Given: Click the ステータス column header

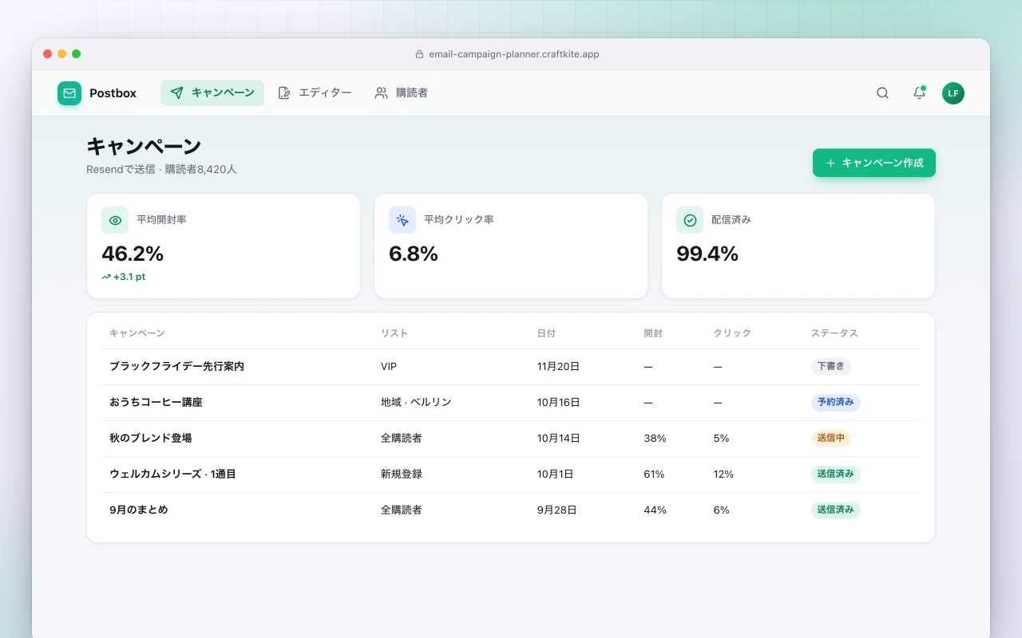Looking at the screenshot, I should pyautogui.click(x=834, y=333).
